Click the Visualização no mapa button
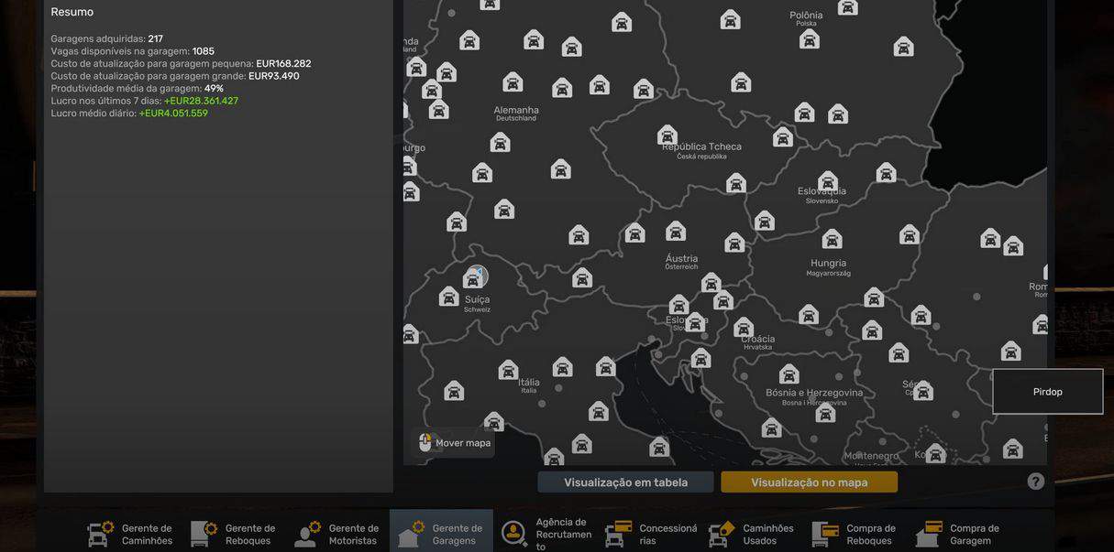The image size is (1114, 552). [809, 482]
